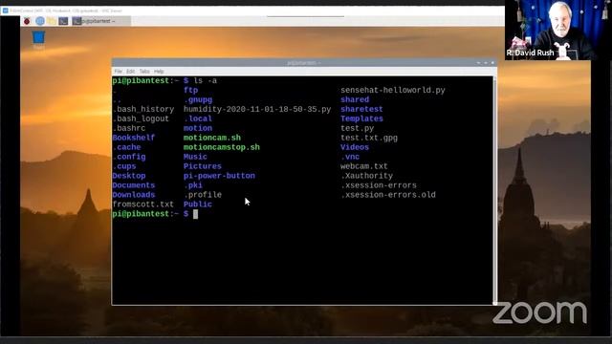Click the 'ls -a' command text
612x344 pixels.
[206, 80]
